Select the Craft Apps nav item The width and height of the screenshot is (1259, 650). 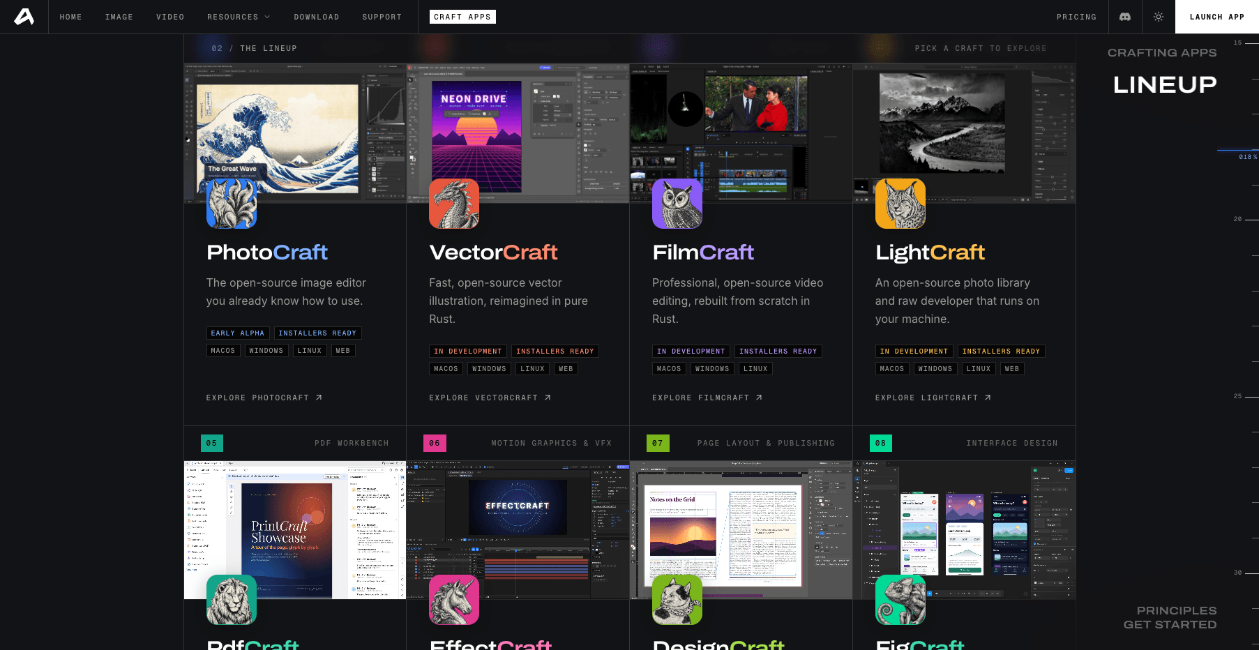462,17
